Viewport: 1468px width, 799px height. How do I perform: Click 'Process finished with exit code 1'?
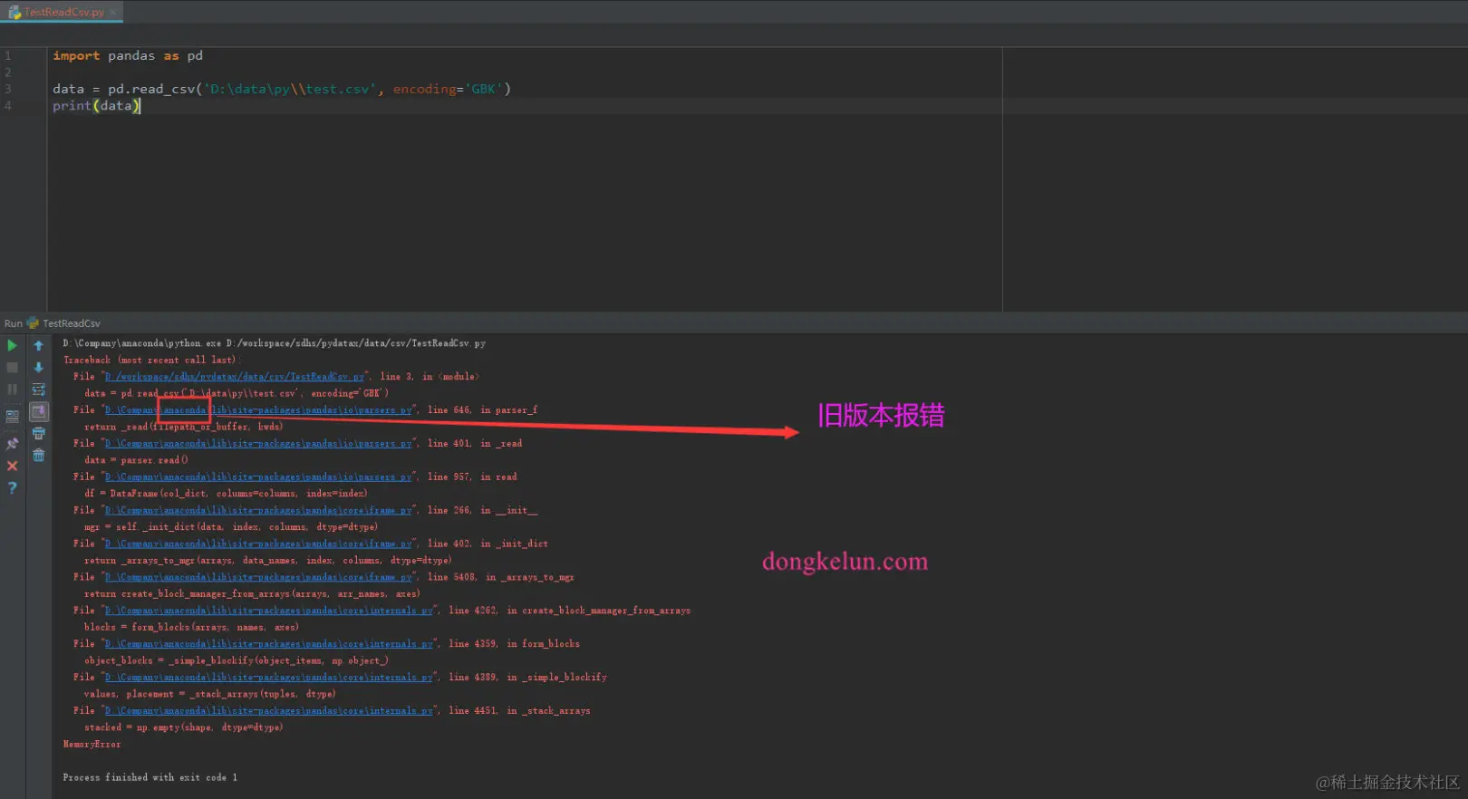point(150,777)
